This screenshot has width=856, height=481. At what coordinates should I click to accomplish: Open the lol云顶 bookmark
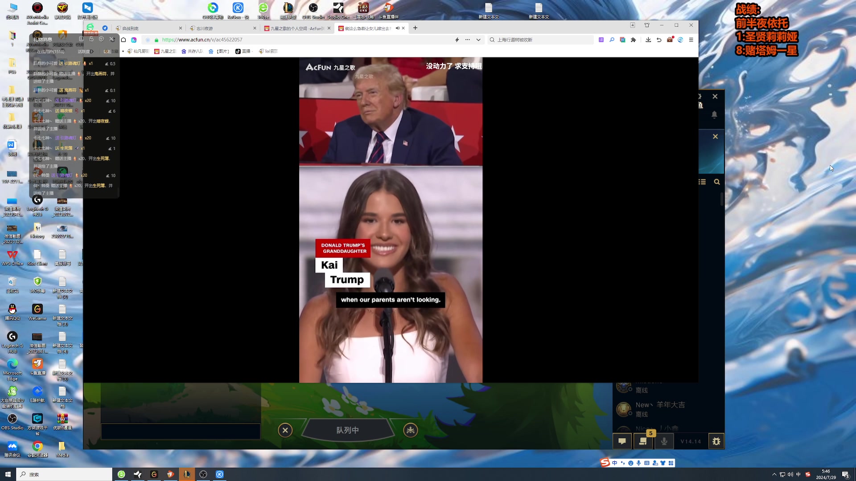[268, 51]
